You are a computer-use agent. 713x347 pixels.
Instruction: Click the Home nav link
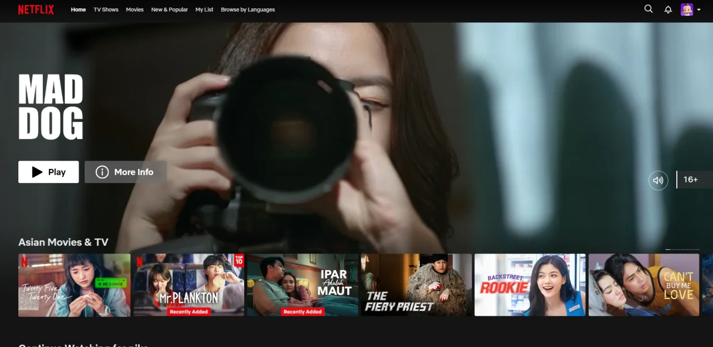tap(79, 9)
